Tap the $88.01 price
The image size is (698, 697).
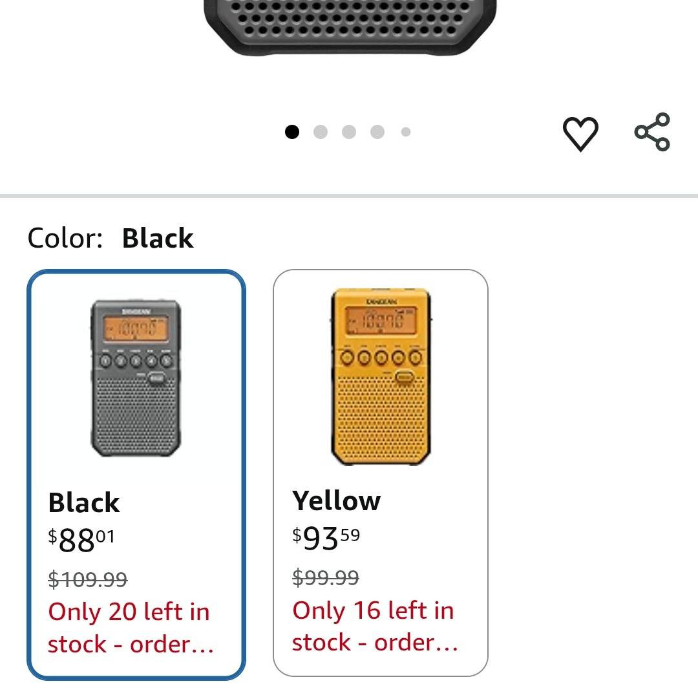pos(81,540)
